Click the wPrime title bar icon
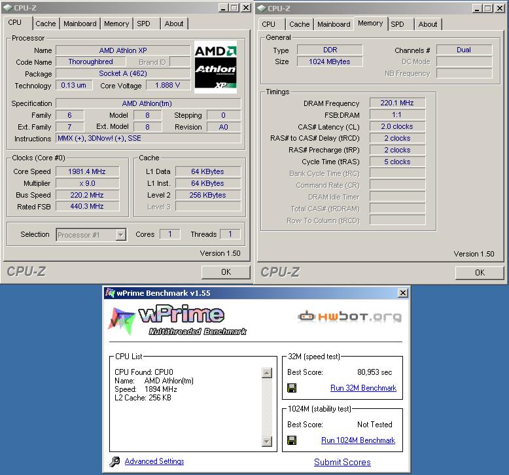 (x=111, y=292)
